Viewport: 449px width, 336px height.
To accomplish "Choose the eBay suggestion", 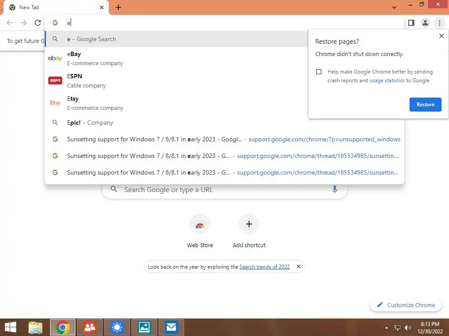I will click(x=177, y=58).
